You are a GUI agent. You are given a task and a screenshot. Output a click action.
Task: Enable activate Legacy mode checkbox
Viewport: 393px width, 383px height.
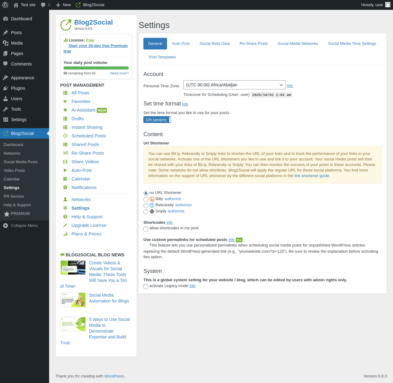coord(146,286)
